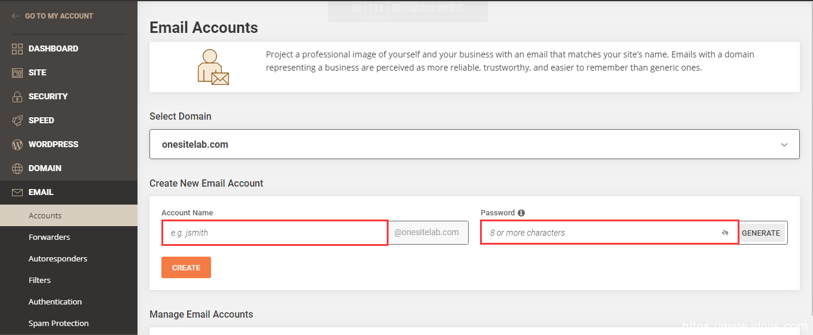Toggle password visibility eye icon
813x335 pixels.
725,233
